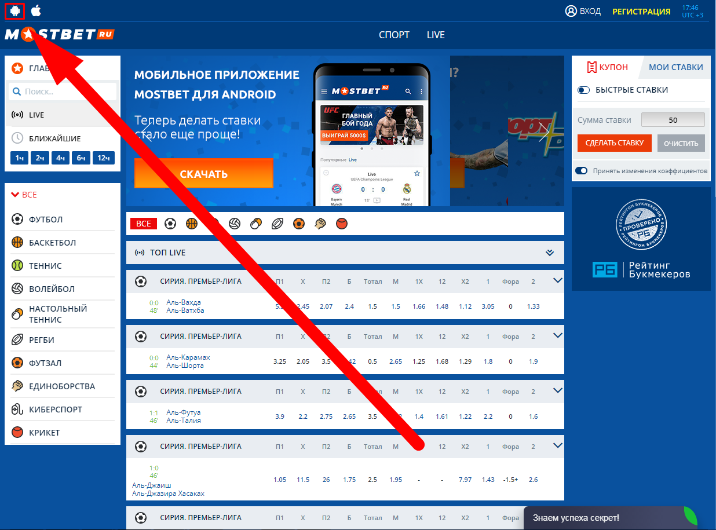The image size is (716, 530).
Task: Expand Аль-Вахда vs Аль-Ватхба match chevron
Action: [557, 281]
